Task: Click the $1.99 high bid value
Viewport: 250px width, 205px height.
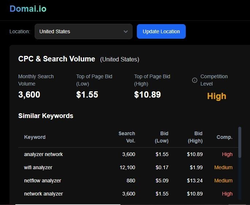Action: 196,167
